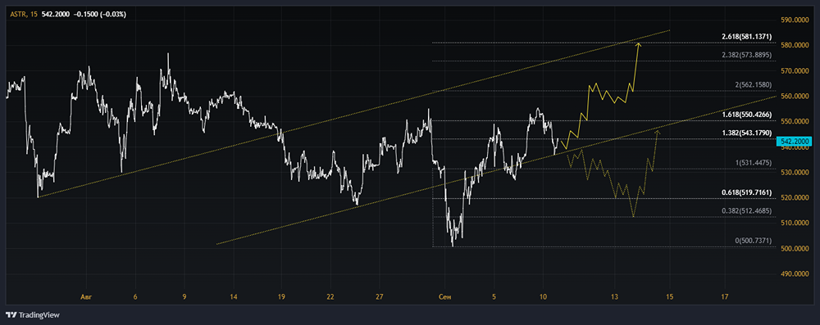Screen dimensions: 820x325
Task: Click the 550.0000 price axis label
Action: (x=795, y=121)
